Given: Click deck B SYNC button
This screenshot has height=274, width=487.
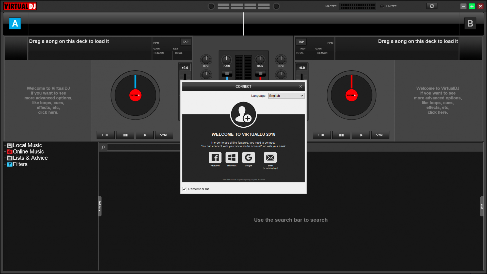Looking at the screenshot, I should point(380,135).
